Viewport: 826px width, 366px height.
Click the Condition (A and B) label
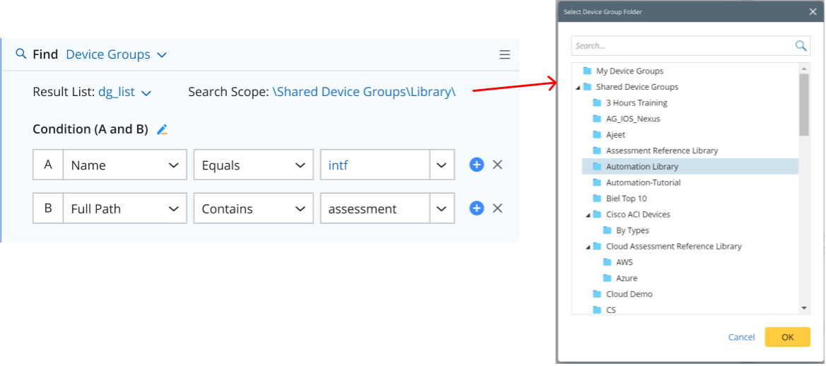(x=90, y=129)
